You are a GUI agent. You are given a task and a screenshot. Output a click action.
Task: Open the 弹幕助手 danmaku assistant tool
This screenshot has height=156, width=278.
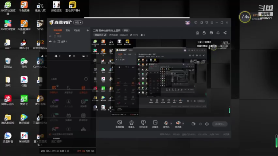(54, 89)
